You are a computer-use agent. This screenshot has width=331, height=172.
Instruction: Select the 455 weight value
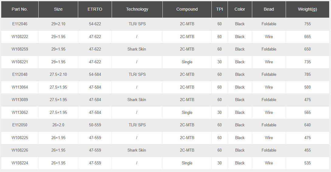point(307,150)
